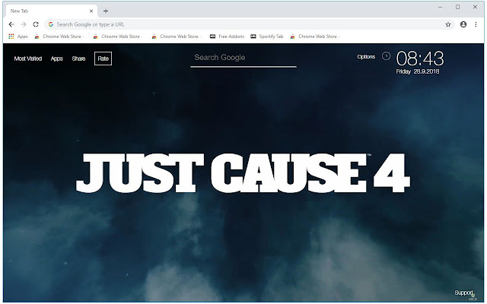Click the clock icon beside the time
This screenshot has height=304, width=487.
[386, 56]
